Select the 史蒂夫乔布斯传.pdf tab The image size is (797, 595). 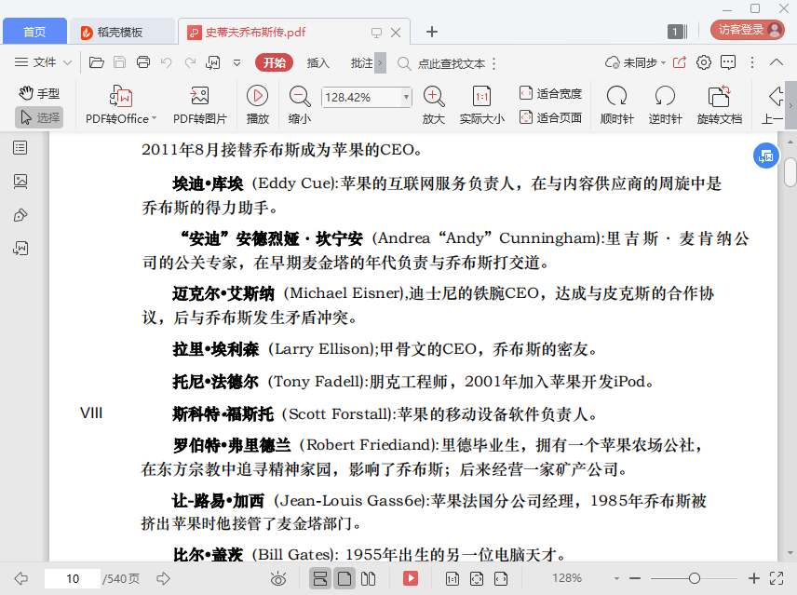coord(255,32)
